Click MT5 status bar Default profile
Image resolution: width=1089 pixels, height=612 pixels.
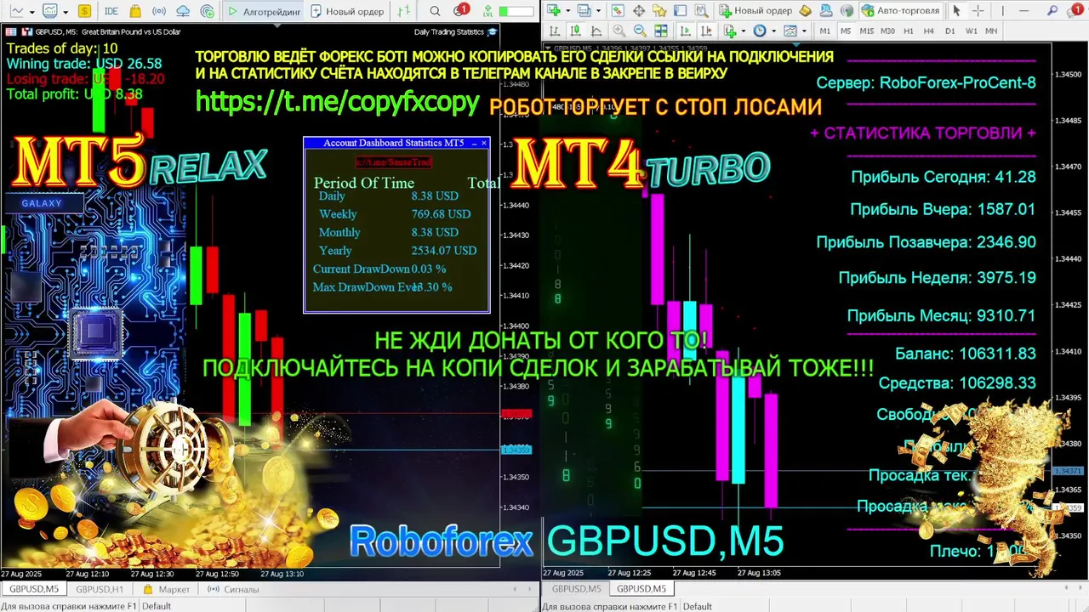(x=157, y=606)
